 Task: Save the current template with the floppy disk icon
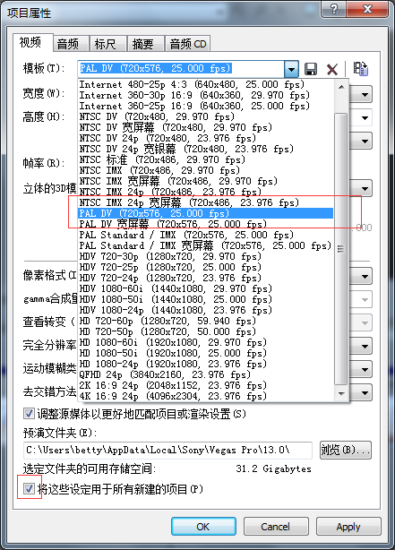311,69
